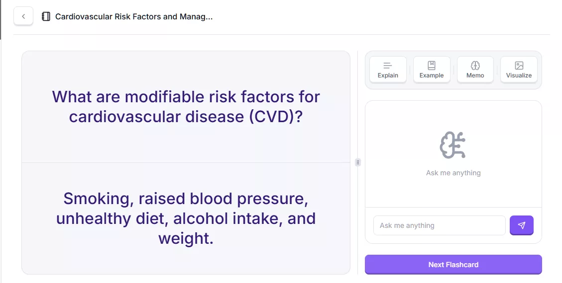Click the Explain text label
Image resolution: width=562 pixels, height=283 pixels.
(388, 75)
